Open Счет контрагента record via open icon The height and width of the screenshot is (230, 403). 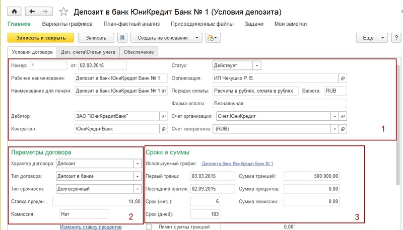point(343,129)
